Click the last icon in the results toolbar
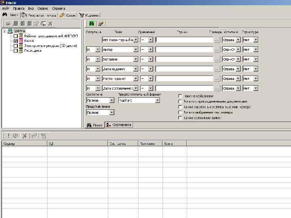This screenshot has width=291, height=218. (x=44, y=136)
